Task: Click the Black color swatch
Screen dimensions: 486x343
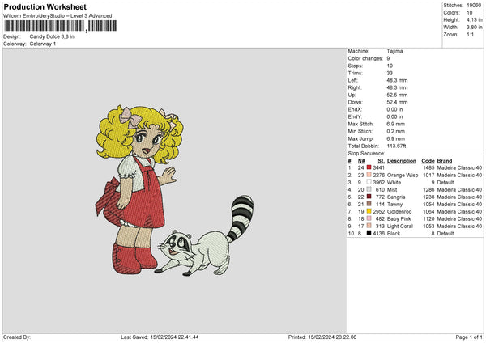Action: (x=369, y=233)
